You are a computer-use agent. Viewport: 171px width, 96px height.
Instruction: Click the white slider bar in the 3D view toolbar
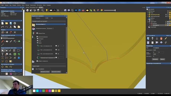[x=110, y=10]
